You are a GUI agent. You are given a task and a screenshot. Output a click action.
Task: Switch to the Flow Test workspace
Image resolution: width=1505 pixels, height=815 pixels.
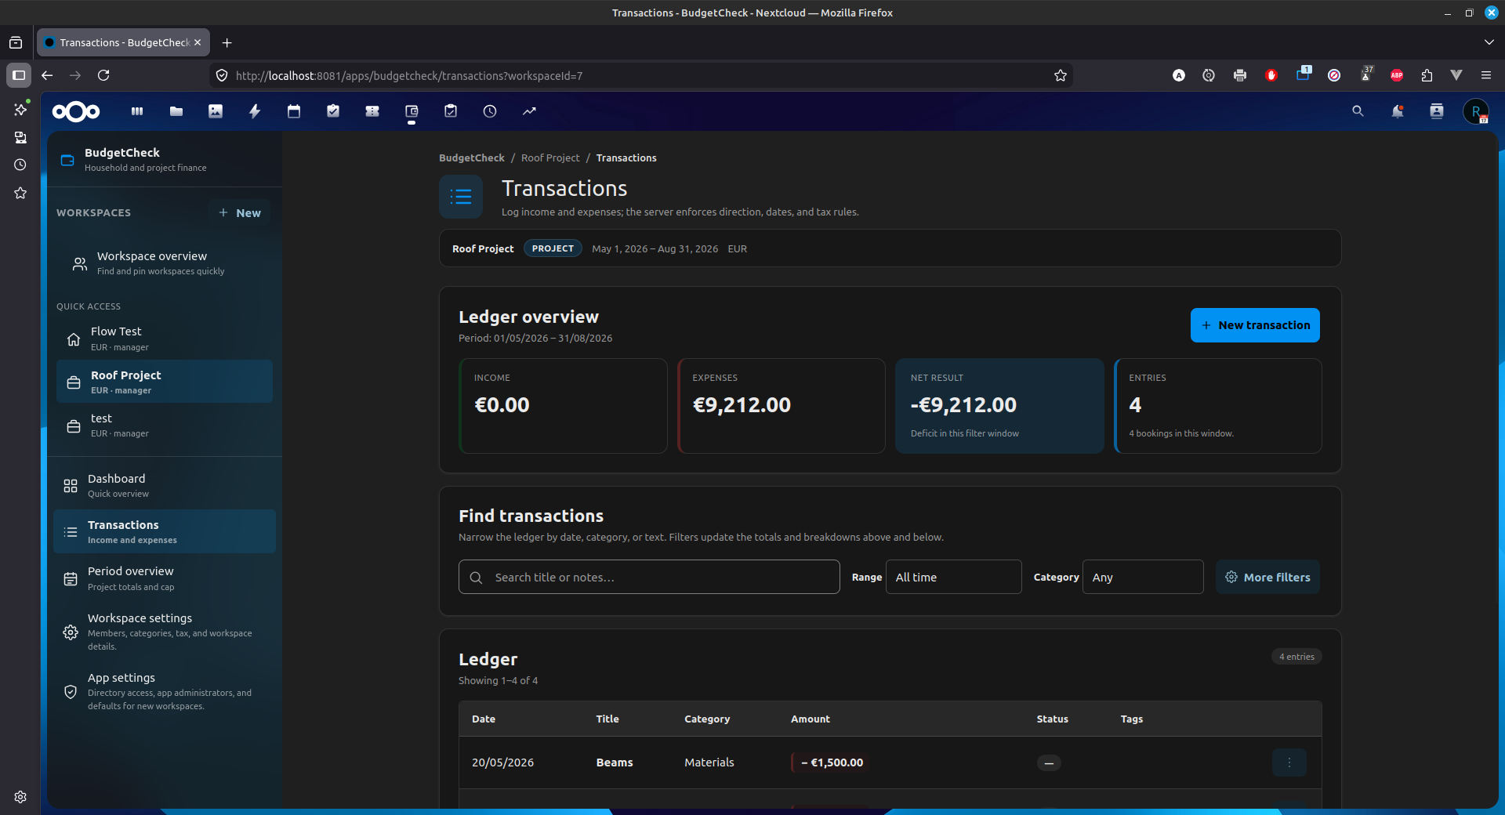click(165, 339)
